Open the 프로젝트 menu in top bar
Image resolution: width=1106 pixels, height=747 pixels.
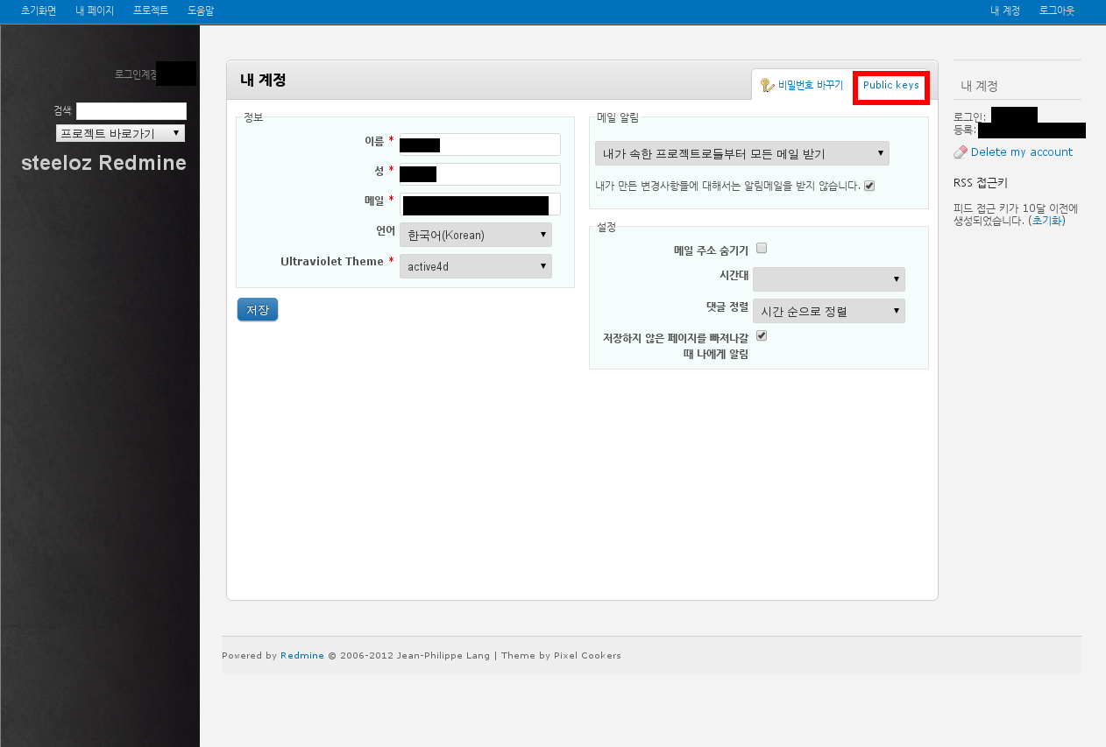click(151, 11)
